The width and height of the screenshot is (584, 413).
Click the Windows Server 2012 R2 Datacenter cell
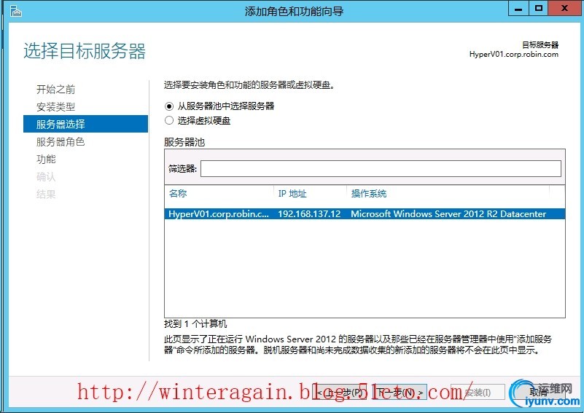point(448,214)
